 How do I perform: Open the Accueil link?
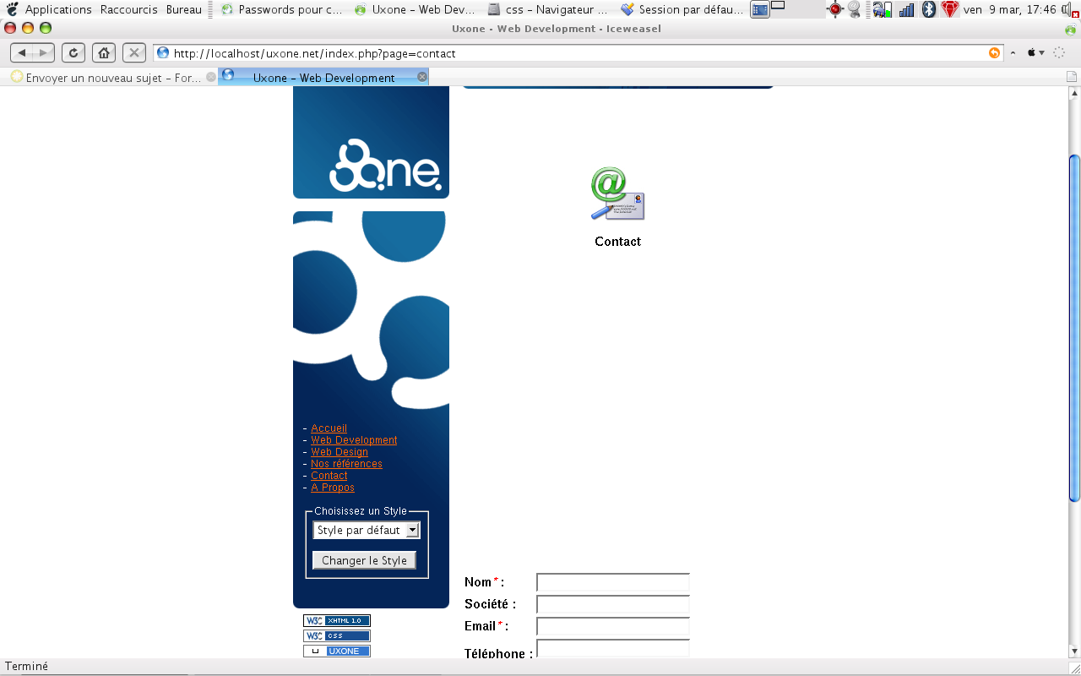click(329, 428)
